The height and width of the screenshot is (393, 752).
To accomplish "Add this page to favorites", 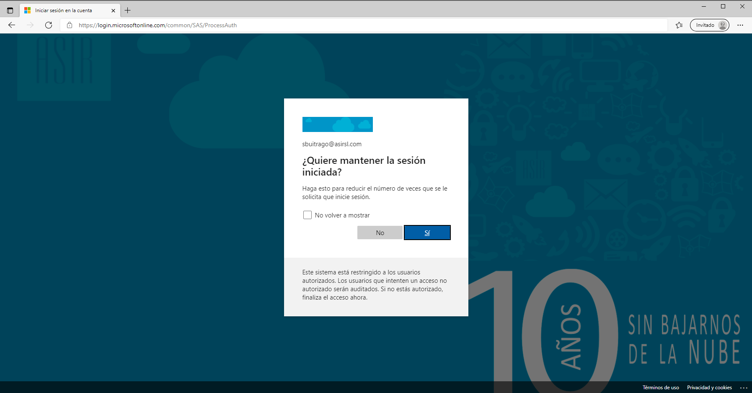I will [x=678, y=25].
